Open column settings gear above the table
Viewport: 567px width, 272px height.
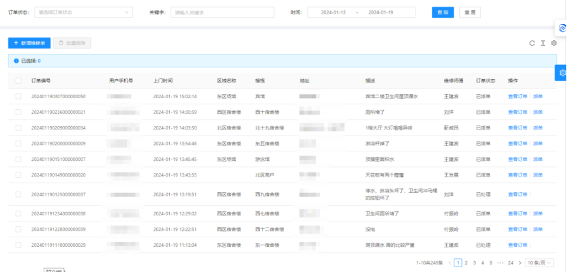tap(554, 44)
